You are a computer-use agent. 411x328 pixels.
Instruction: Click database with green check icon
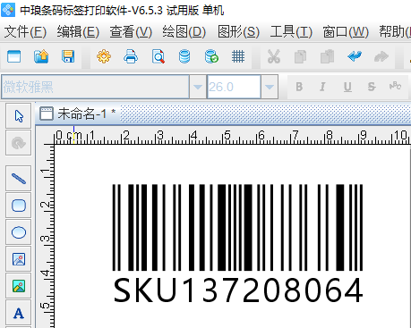211,56
